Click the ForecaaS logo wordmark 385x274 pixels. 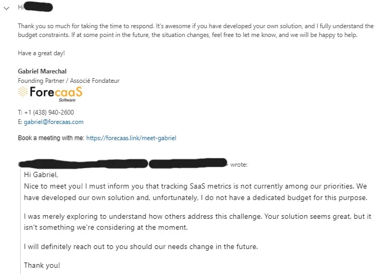(x=56, y=92)
